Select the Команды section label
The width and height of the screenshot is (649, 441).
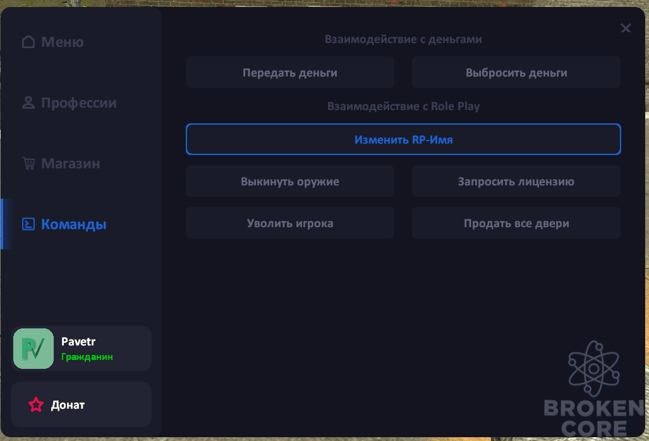[74, 224]
